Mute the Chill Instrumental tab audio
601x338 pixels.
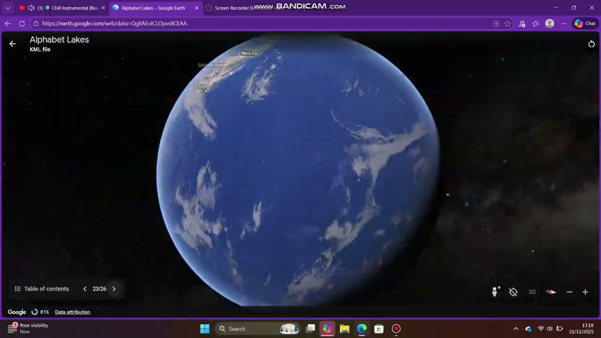coord(31,8)
